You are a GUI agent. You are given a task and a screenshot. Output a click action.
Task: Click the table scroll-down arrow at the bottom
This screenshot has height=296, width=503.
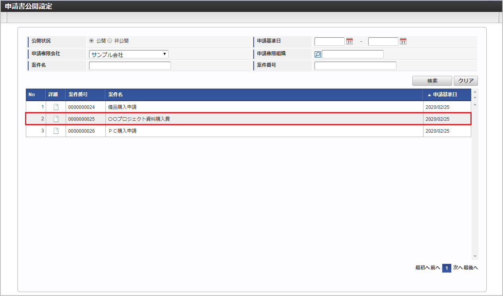475,256
